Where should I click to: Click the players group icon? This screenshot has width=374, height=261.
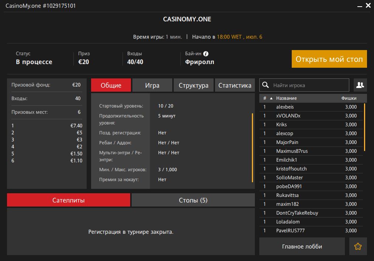point(360,85)
